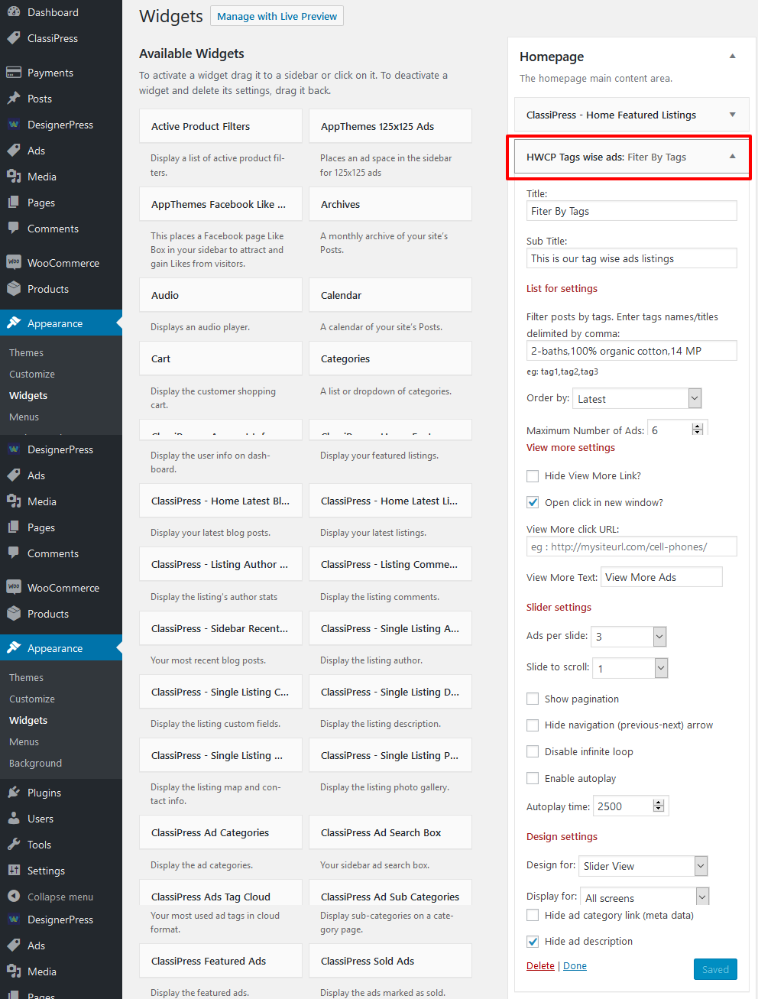
Task: Select ClassiPress Ad Categories widget
Action: (221, 832)
